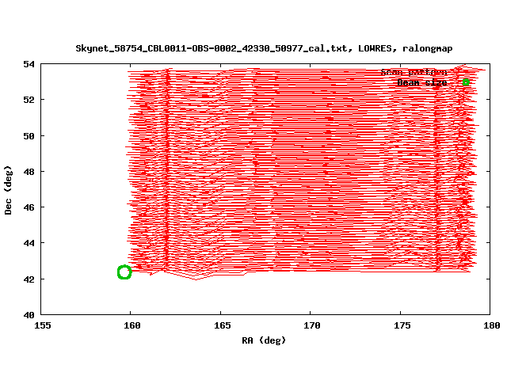Click the large green beam circle near RA 160

(x=124, y=272)
